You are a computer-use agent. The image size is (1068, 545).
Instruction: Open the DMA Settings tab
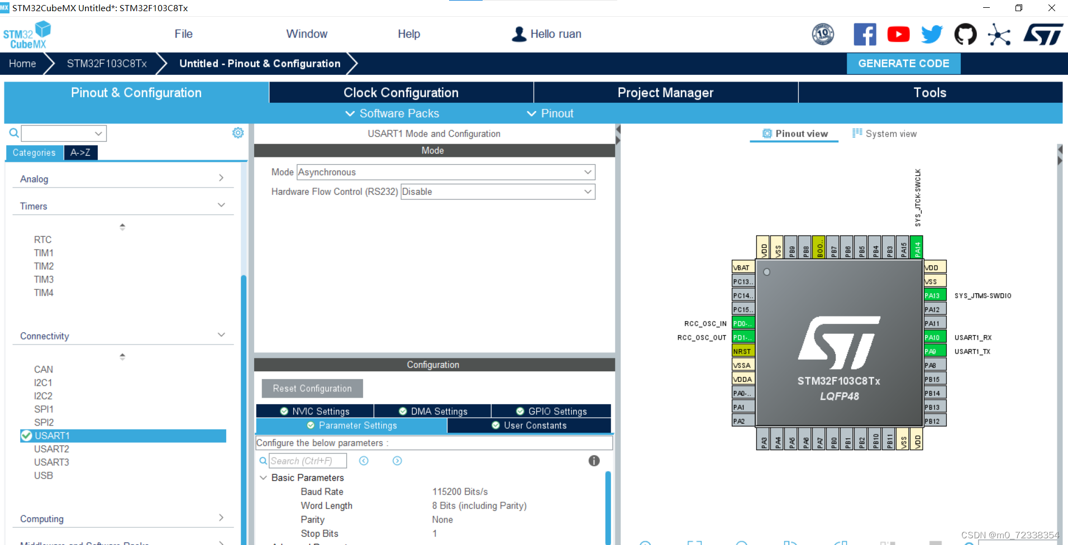coord(433,411)
